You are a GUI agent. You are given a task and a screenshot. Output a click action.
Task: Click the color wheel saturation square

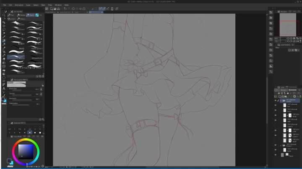coord(26,152)
